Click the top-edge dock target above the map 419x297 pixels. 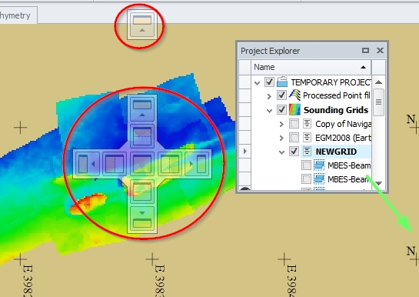click(142, 25)
